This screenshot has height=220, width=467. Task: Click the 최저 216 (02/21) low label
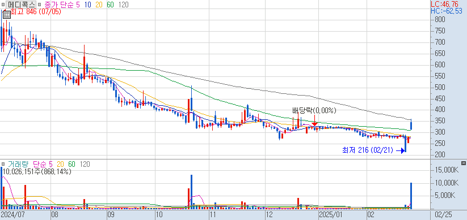(x=368, y=150)
